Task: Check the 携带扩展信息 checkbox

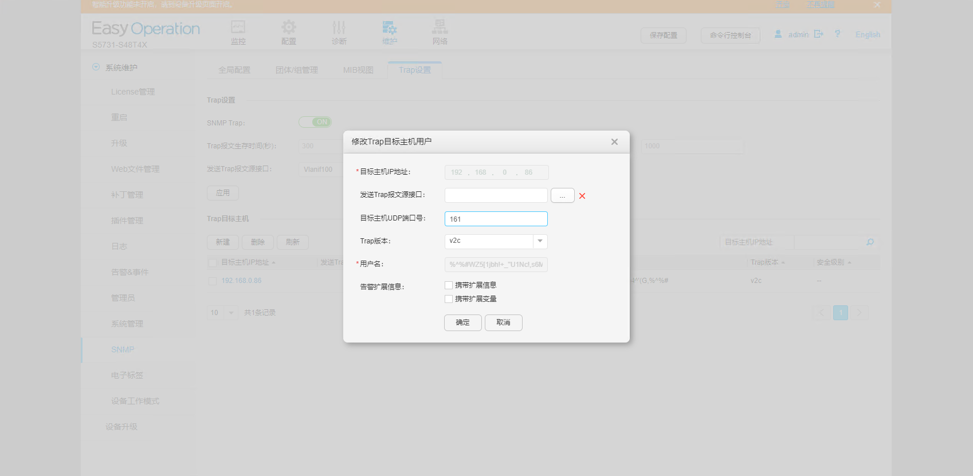Action: (x=449, y=285)
